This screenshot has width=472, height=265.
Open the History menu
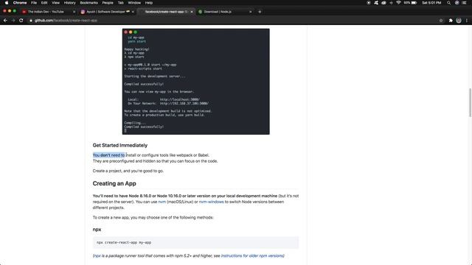click(x=70, y=3)
